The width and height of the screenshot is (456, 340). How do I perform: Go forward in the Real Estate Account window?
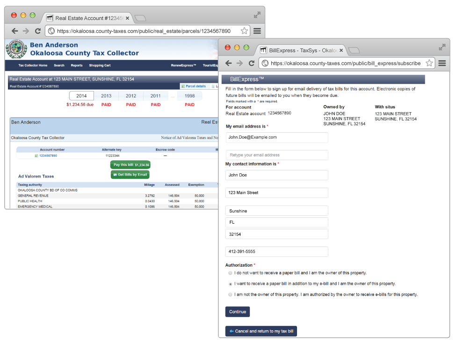[26, 31]
